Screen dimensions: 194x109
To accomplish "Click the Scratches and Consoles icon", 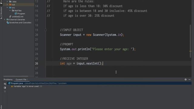I will click(8, 23).
